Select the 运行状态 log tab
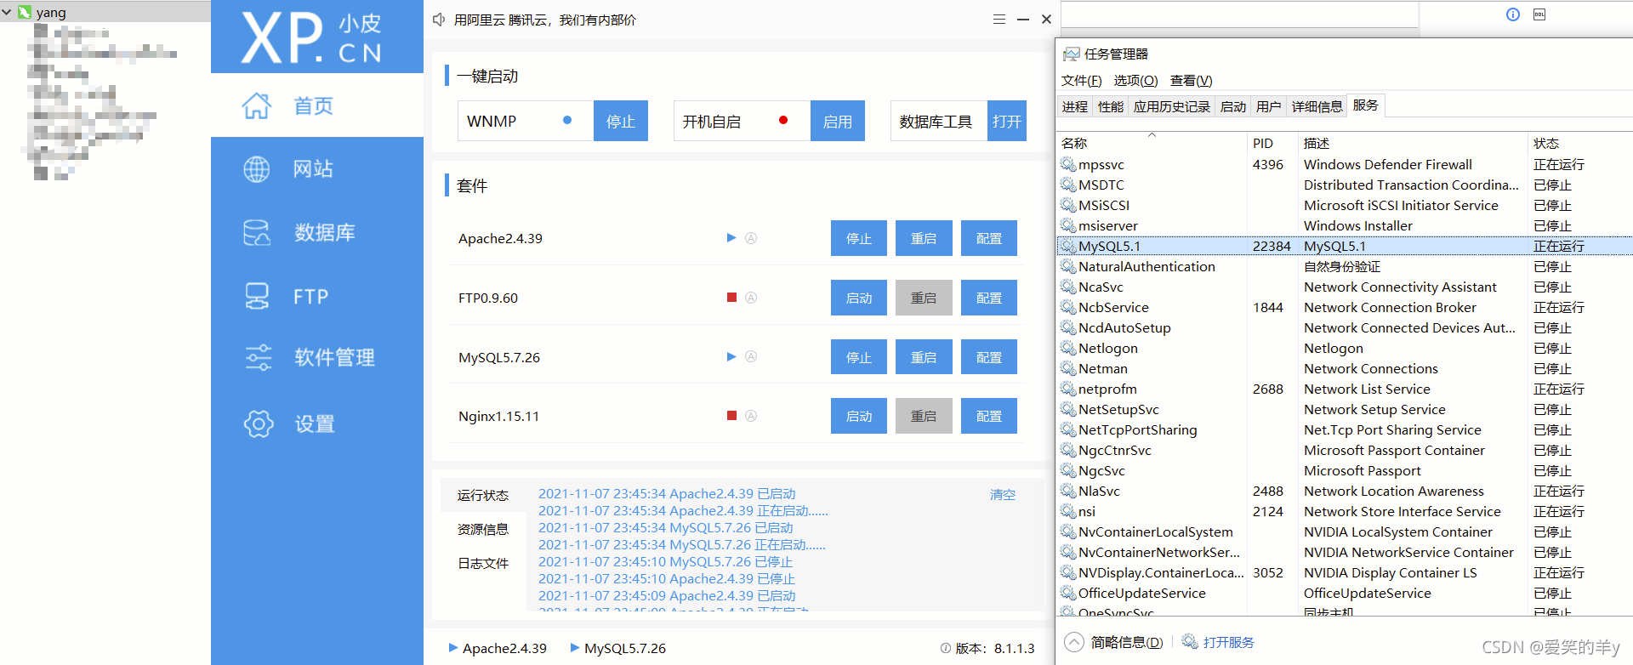Screen dimensions: 1633x665 tap(483, 495)
